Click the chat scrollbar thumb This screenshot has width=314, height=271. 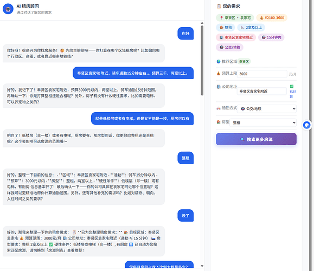(x=202, y=61)
